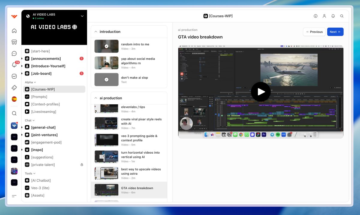
Task: Go to the Previous lesson
Action: 314,32
